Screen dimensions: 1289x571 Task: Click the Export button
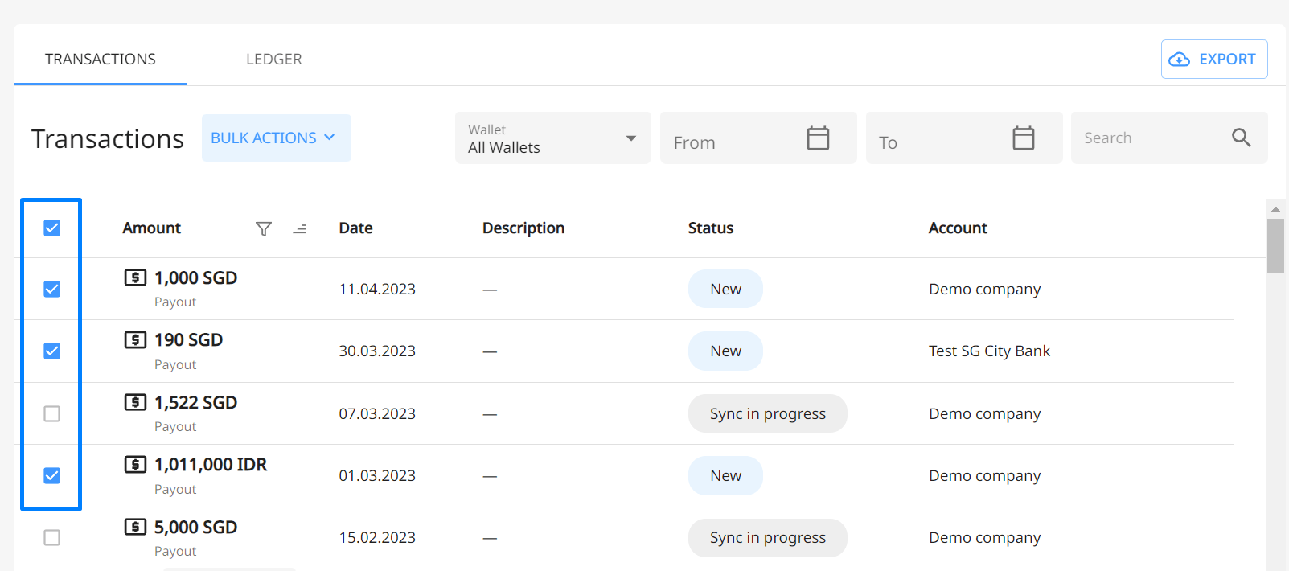[1213, 60]
